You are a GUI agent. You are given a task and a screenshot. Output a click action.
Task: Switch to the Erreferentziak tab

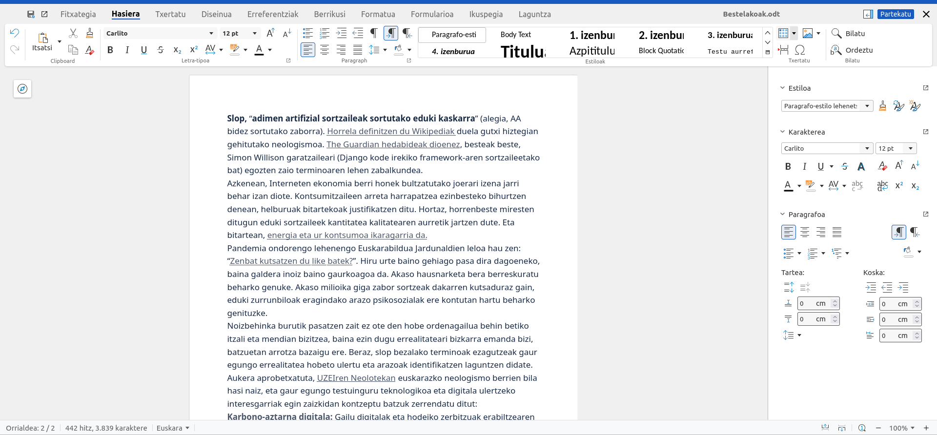[x=272, y=14]
